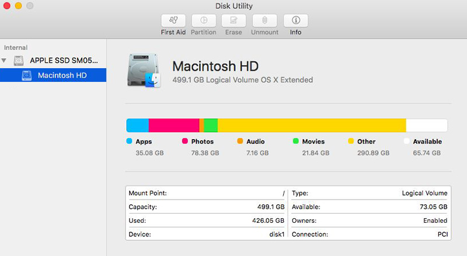The width and height of the screenshot is (467, 256).
Task: Click the yellow Other segment in storage bar
Action: (311, 125)
